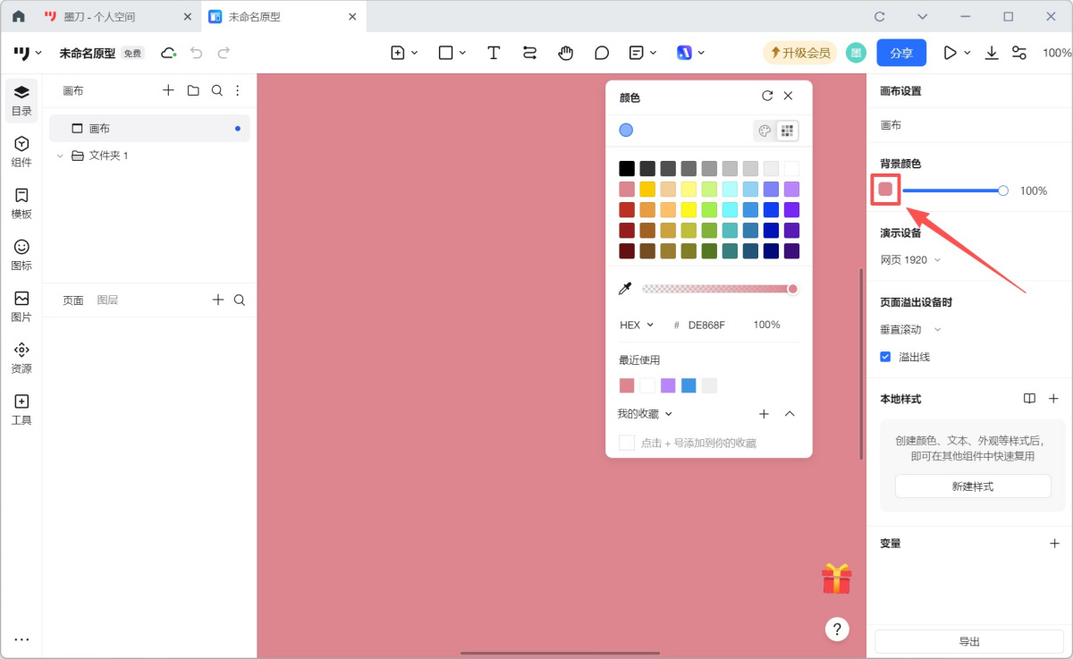
Task: Click the download icon in top toolbar
Action: (x=992, y=53)
